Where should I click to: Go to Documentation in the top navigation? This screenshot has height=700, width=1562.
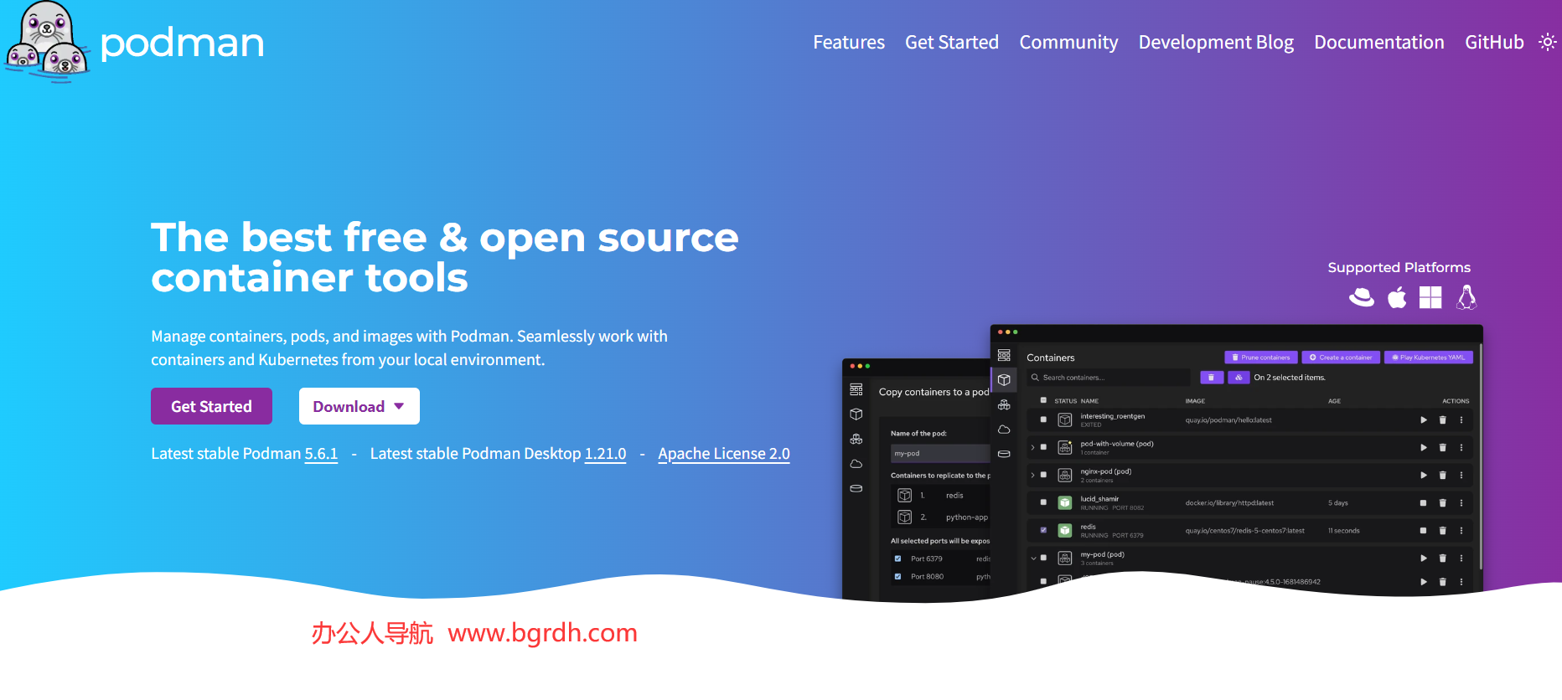click(x=1378, y=42)
